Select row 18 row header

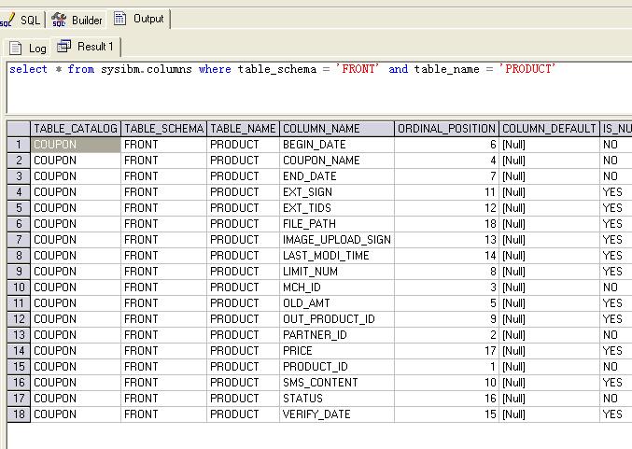point(19,414)
